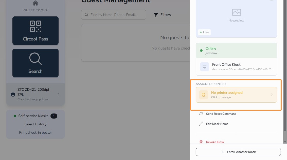287x160 pixels.
Task: Click the monitor icon for Front Office Kiosk
Action: pyautogui.click(x=204, y=66)
